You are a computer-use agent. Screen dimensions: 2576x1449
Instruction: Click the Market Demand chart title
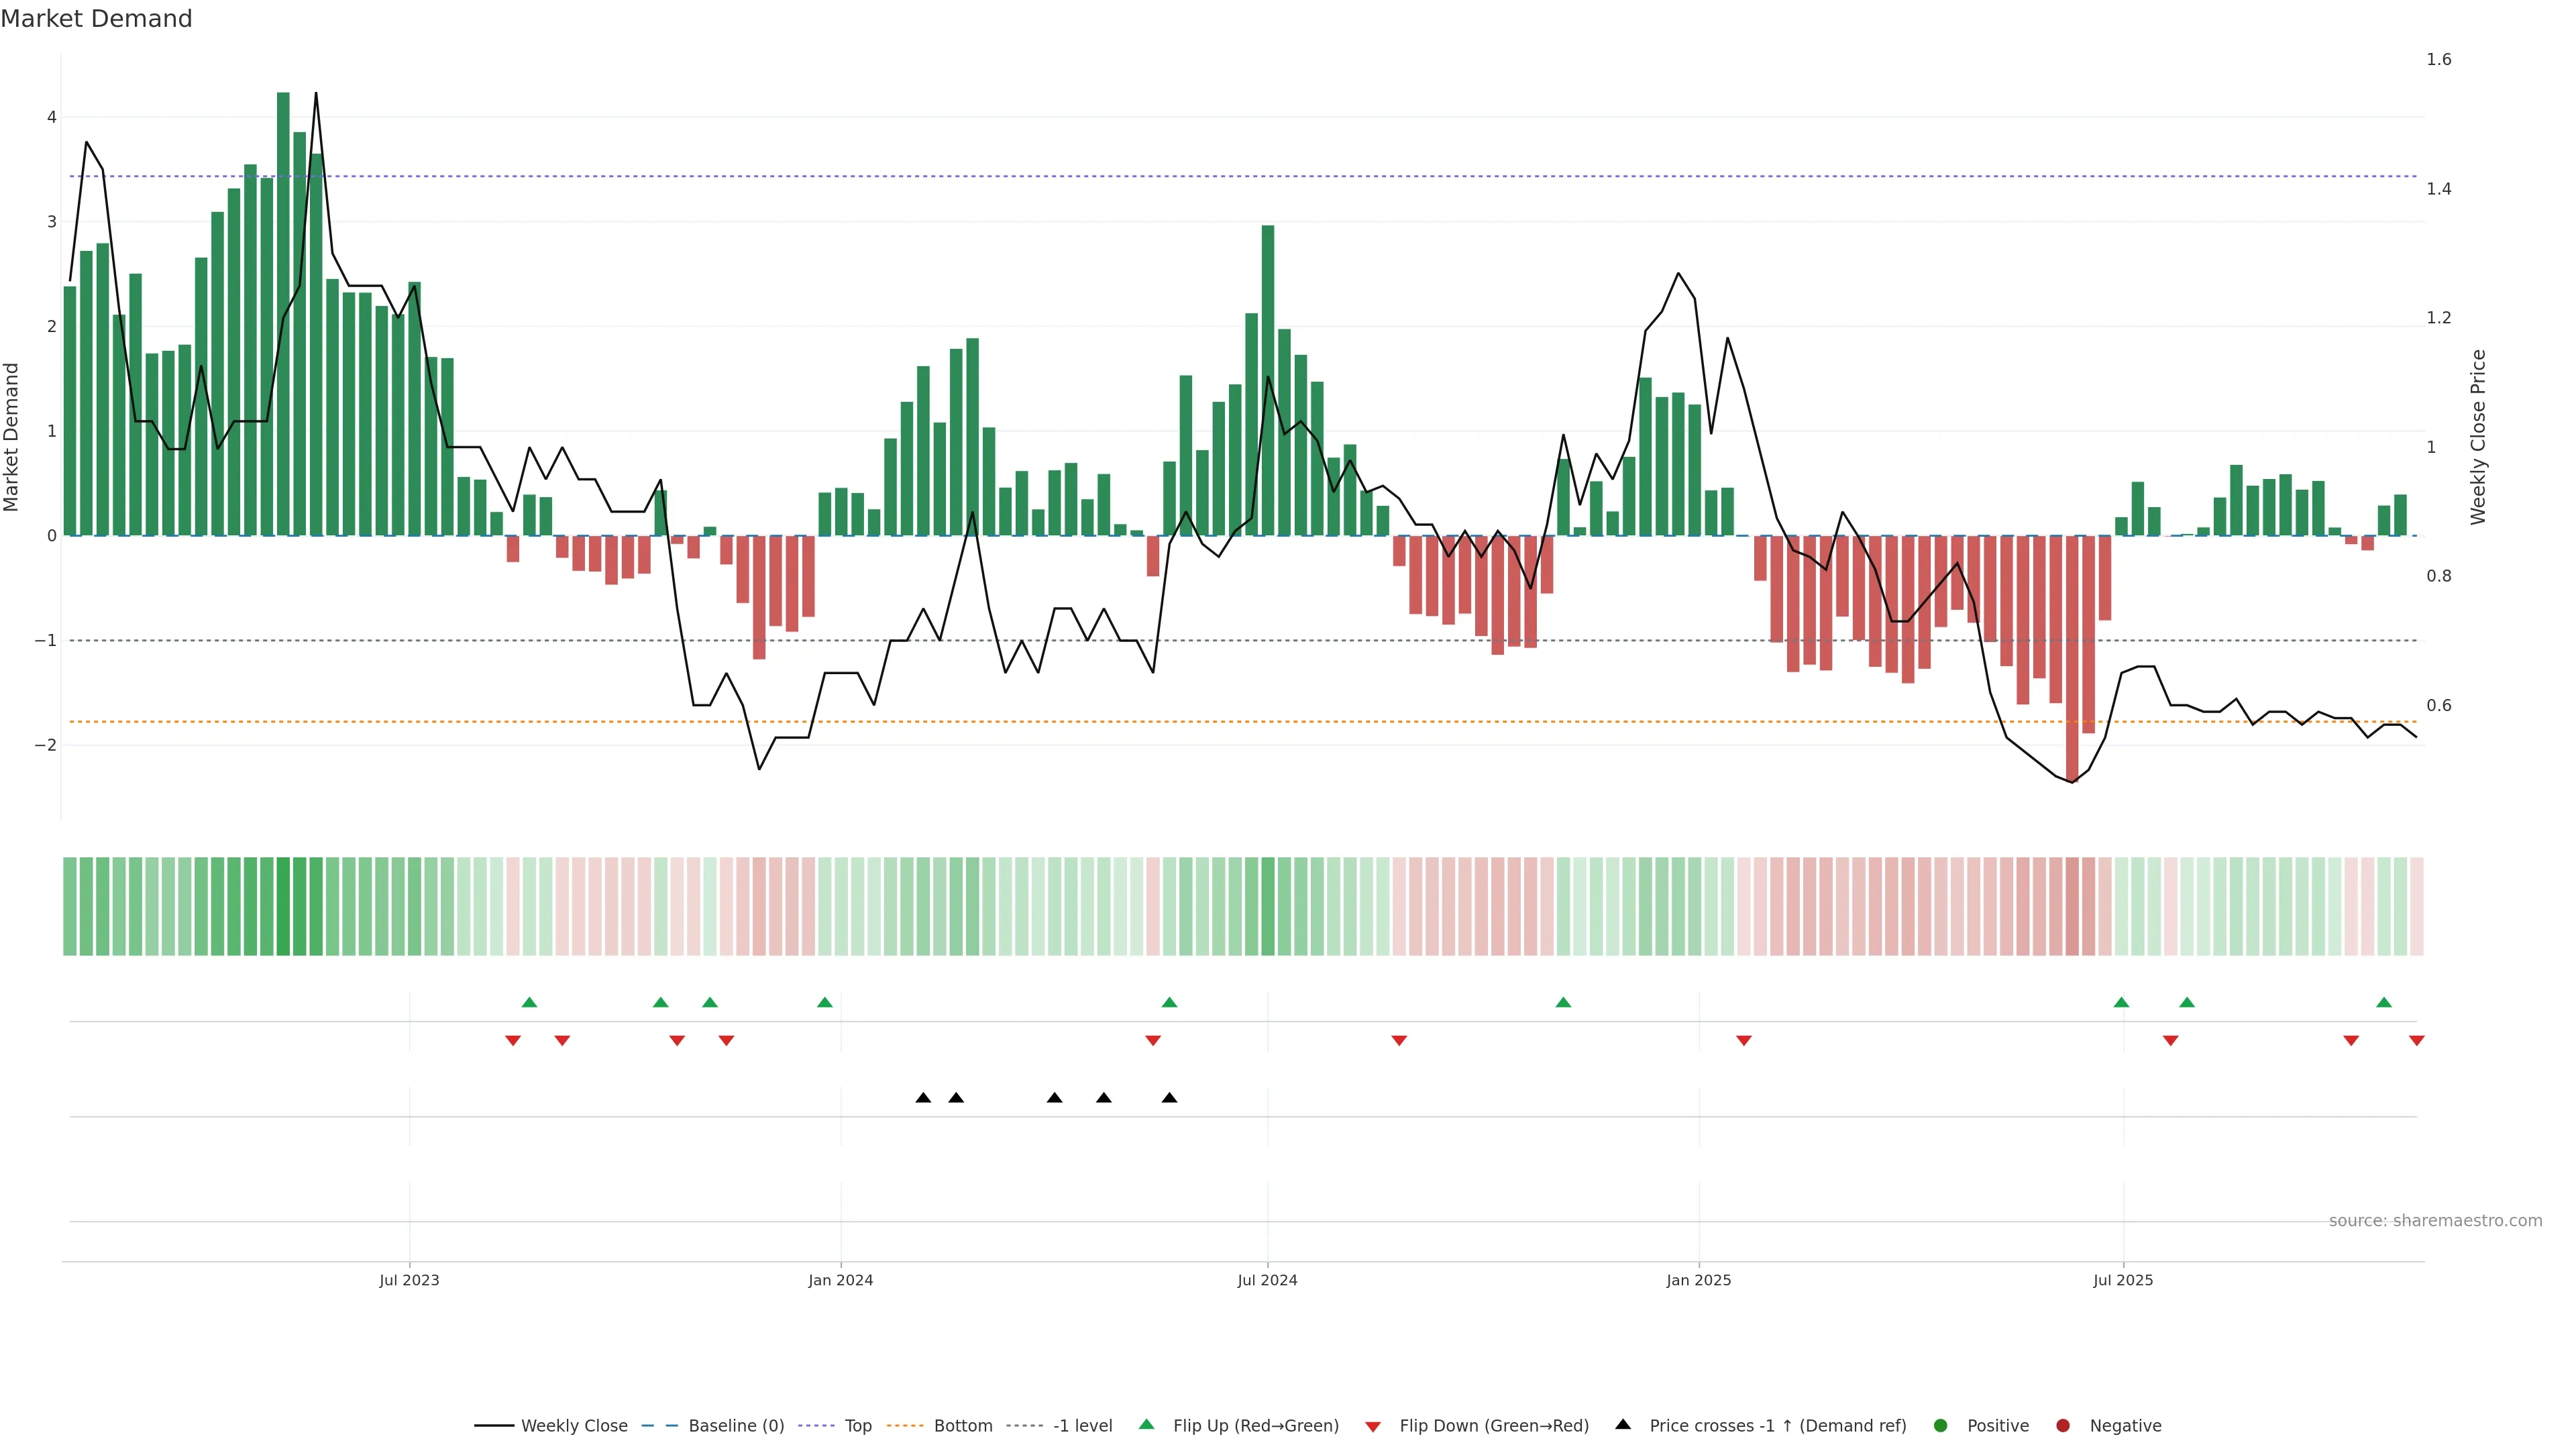pos(96,19)
